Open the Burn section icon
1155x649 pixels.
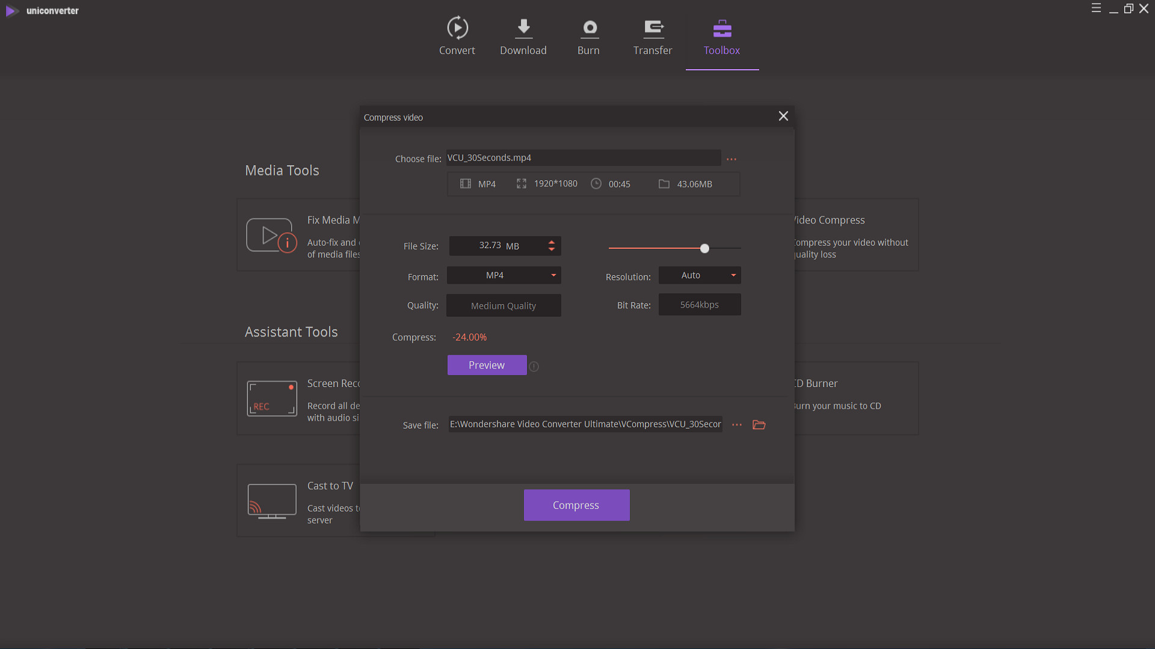[x=589, y=28]
